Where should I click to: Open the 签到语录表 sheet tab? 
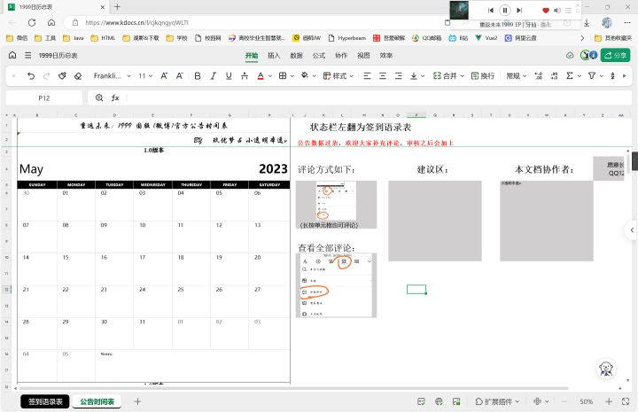[x=45, y=401]
